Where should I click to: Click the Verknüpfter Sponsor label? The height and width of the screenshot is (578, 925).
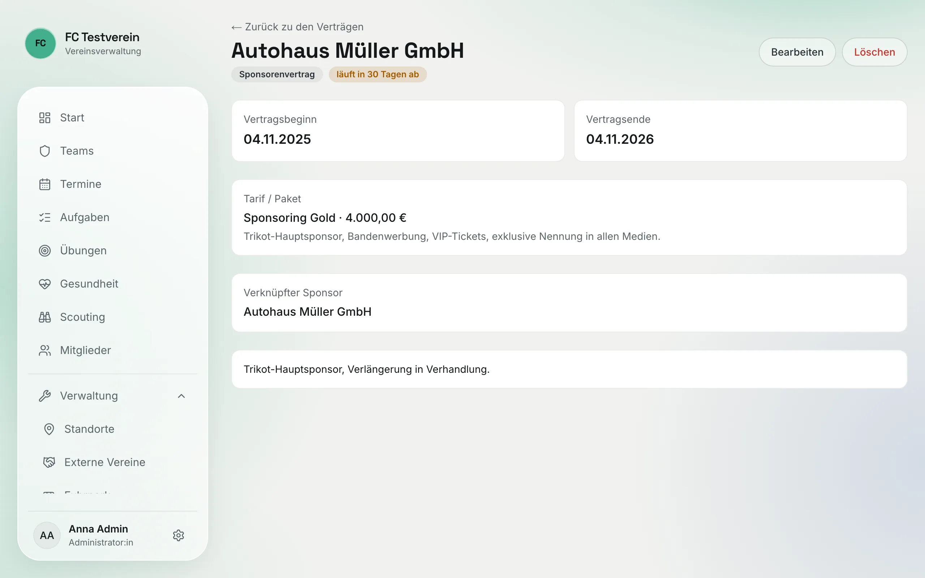pyautogui.click(x=293, y=293)
